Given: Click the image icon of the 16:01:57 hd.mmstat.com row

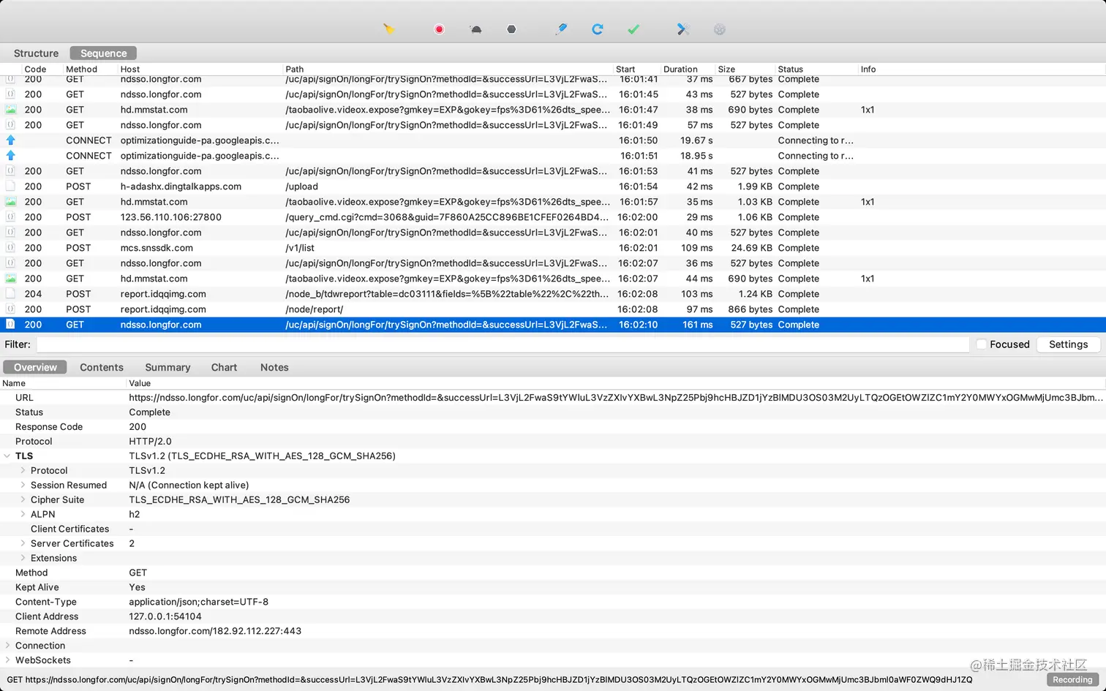Looking at the screenshot, I should (x=10, y=202).
